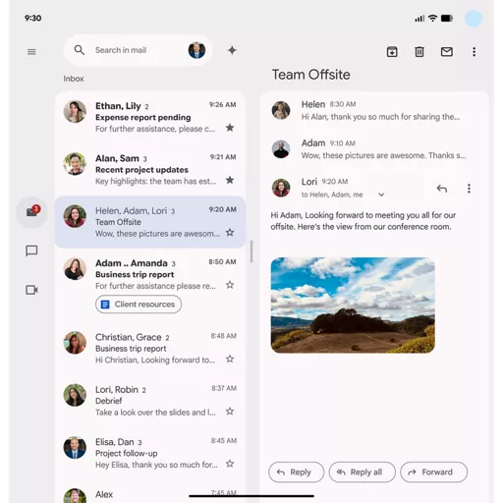Open the landscape photo attachment
The width and height of the screenshot is (503, 503).
click(353, 306)
